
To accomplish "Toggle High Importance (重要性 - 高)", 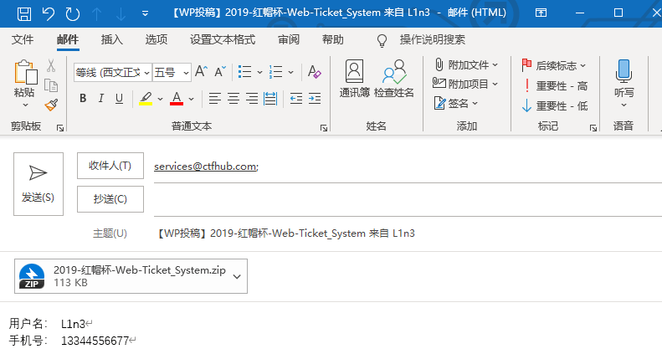I will point(554,85).
